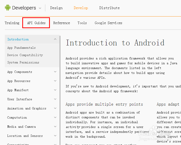Expand the App Manifest chevron

55,90
